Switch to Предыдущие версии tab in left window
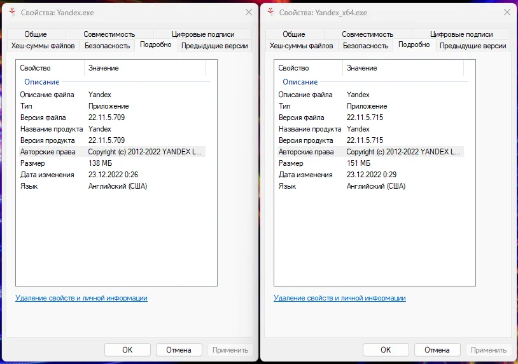Viewport: 518px width, 364px height. click(x=214, y=46)
